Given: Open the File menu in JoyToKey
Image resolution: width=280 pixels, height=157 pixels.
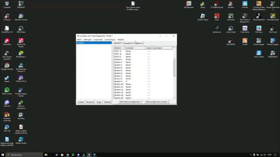Looking at the screenshot, I should [79, 40].
